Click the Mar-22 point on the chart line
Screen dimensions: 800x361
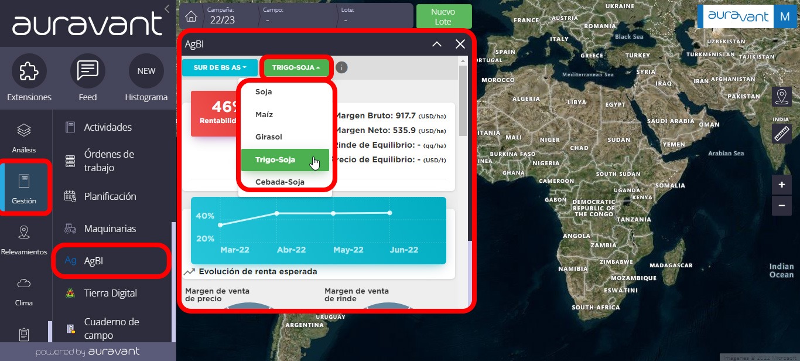(220, 225)
